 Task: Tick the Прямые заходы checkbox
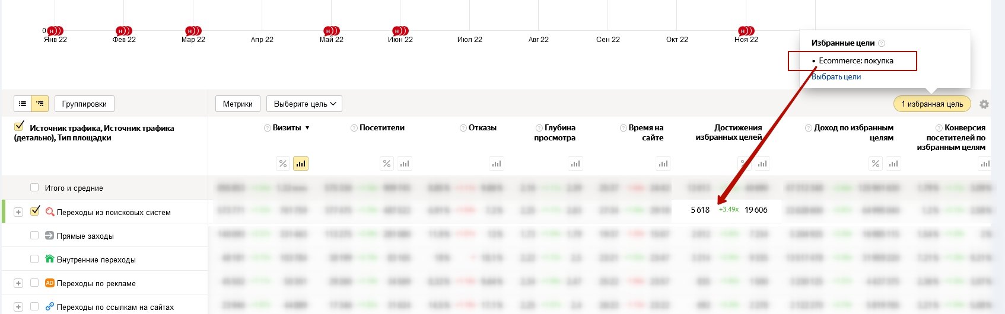(x=34, y=235)
